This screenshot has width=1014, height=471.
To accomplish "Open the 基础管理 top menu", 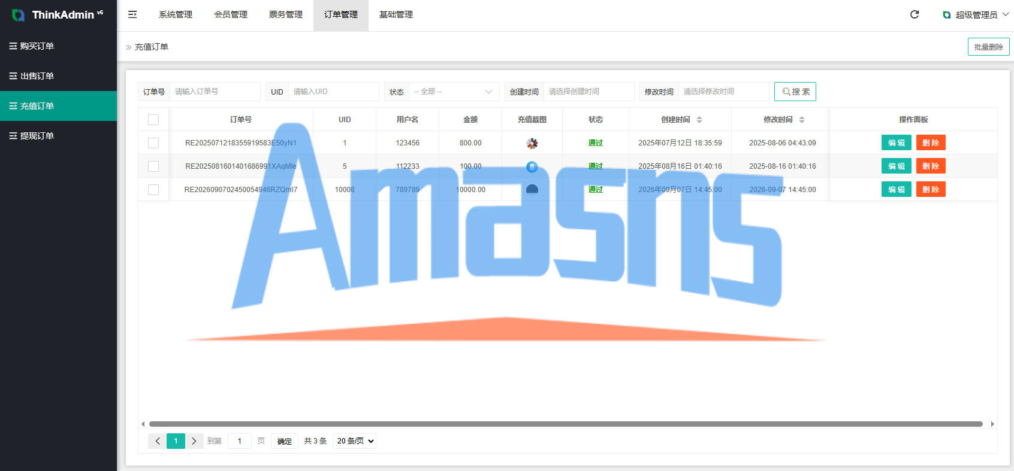I will 396,15.
